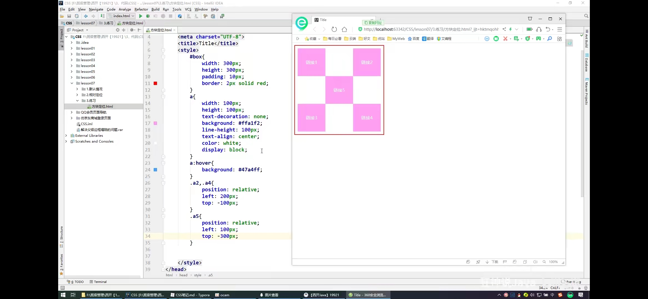Start debugging with the bug icon

148,16
